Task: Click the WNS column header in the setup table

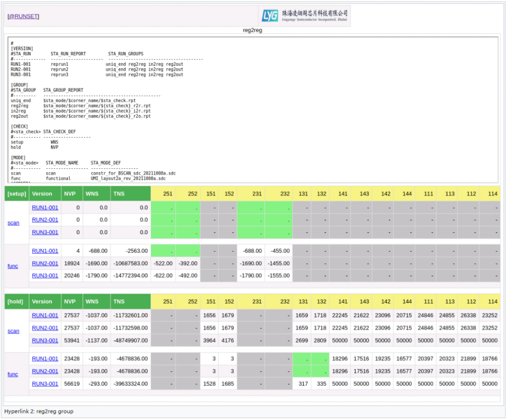Action: [x=92, y=194]
